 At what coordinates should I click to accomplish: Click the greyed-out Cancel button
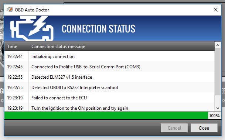click(174, 128)
